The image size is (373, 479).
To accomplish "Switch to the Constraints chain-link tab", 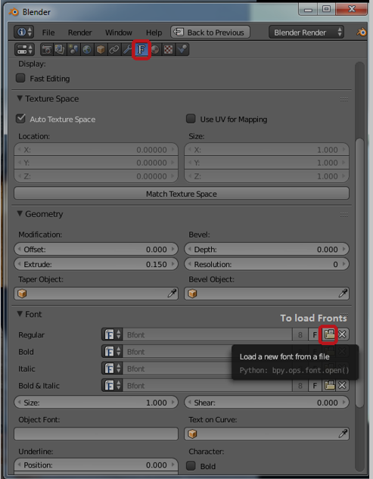I will coord(114,49).
